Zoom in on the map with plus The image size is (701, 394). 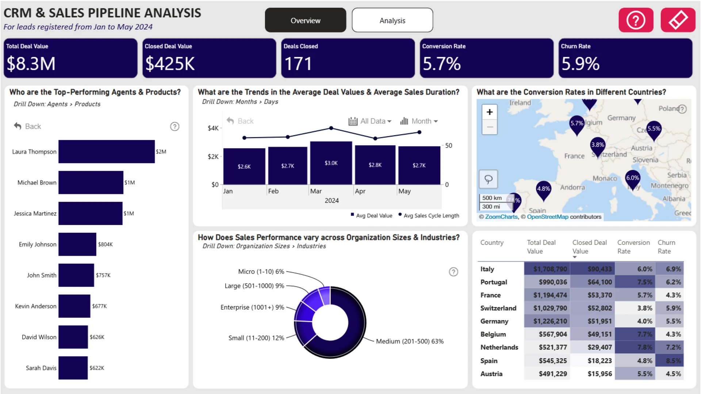click(x=490, y=112)
